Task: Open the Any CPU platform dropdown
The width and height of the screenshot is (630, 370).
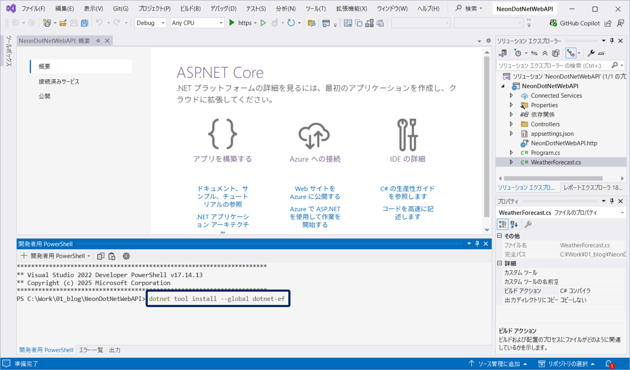Action: (197, 23)
